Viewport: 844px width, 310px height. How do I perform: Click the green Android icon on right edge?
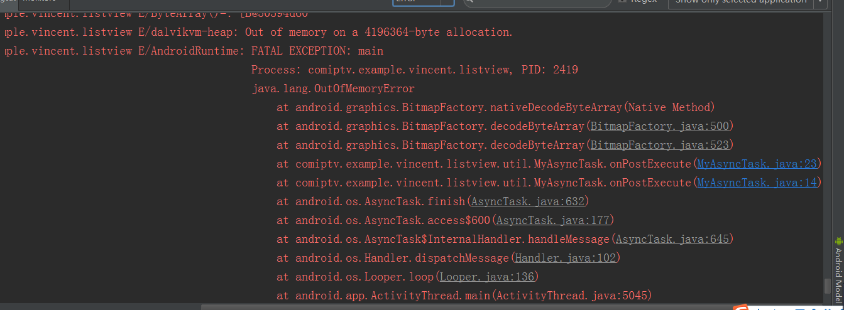(x=838, y=241)
